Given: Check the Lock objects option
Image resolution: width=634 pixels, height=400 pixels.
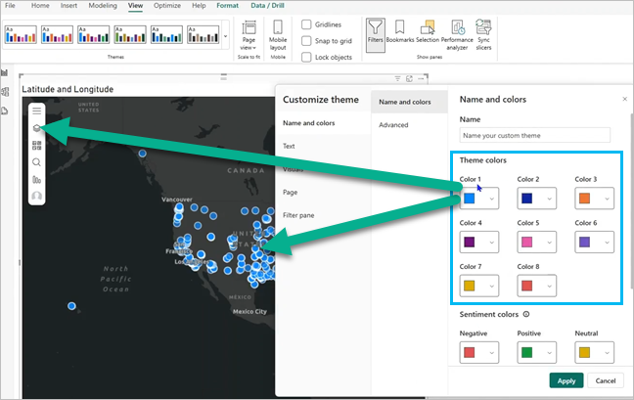Looking at the screenshot, I should click(307, 58).
